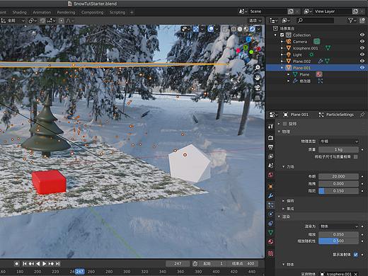Toggle perspective/orthographic grid icon in viewport
The height and width of the screenshot is (276, 368).
coord(258,98)
